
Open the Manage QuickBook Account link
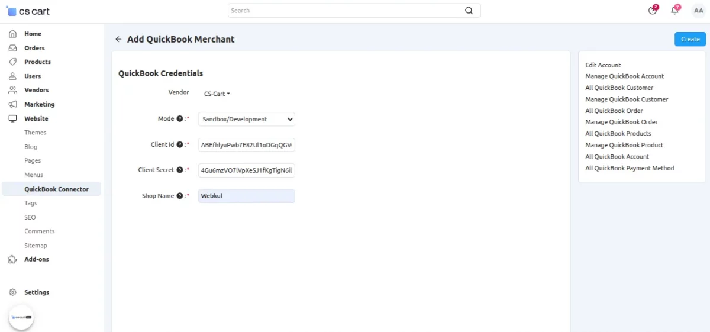click(624, 76)
